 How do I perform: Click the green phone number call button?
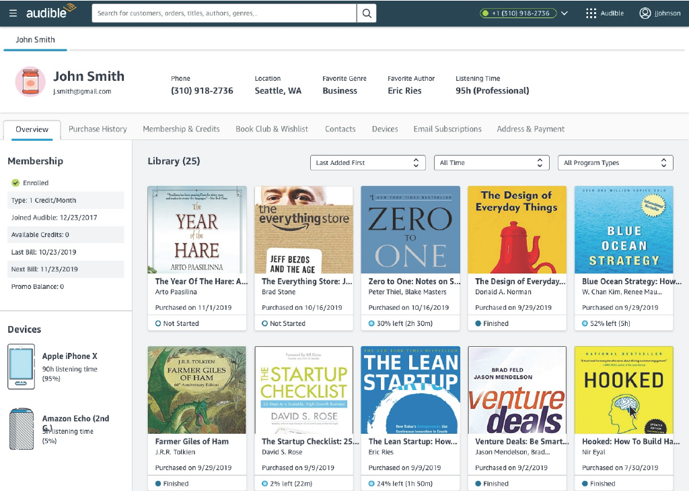pos(519,13)
